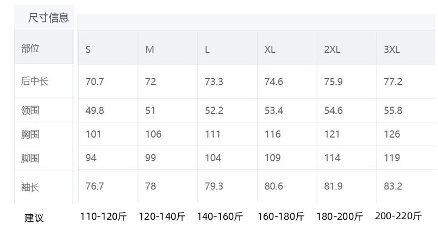Click the 3XL size column header
The height and width of the screenshot is (236, 438).
pyautogui.click(x=392, y=49)
